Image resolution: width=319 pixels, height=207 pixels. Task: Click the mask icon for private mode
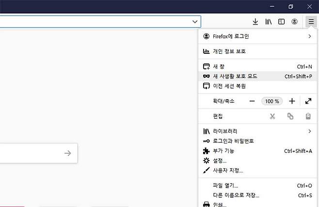click(207, 76)
